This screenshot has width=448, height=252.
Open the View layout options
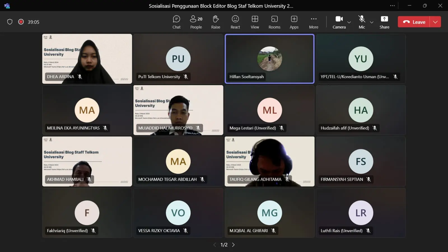coord(255,22)
